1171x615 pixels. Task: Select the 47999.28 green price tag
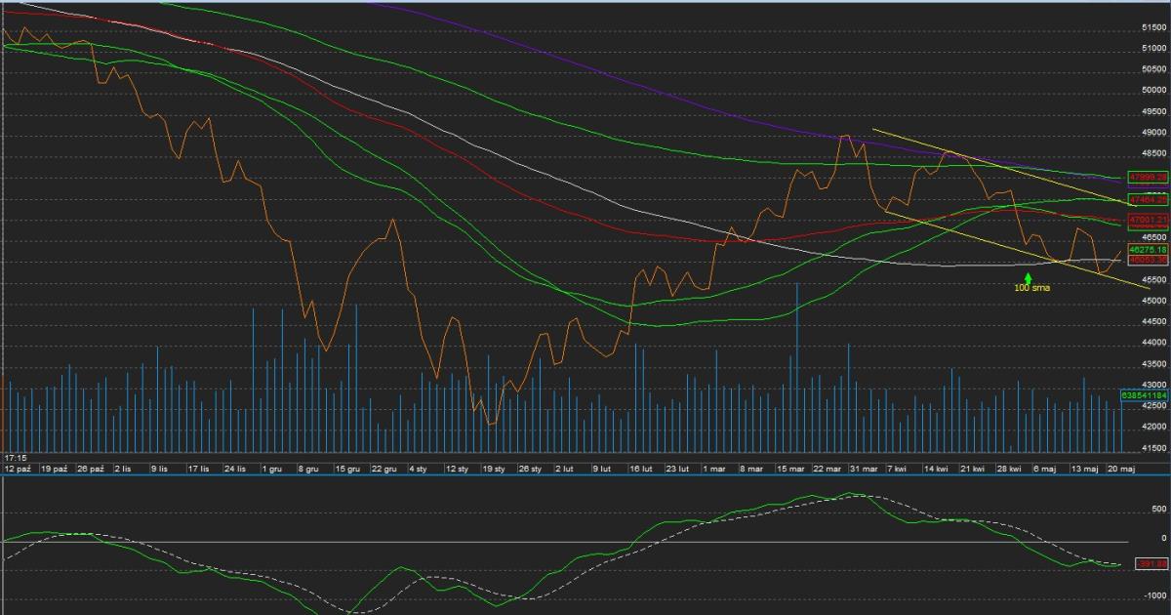coord(1146,178)
